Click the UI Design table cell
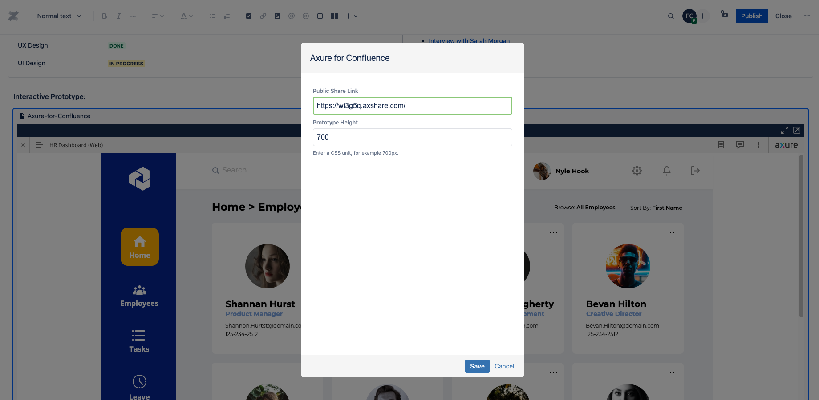The height and width of the screenshot is (400, 819). coord(58,63)
